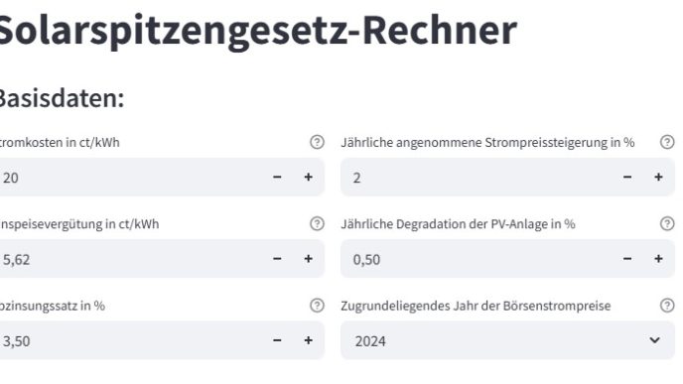Viewport: 683px width, 384px height.
Task: Increase Abzinsungssatz with plus button
Action: [309, 340]
